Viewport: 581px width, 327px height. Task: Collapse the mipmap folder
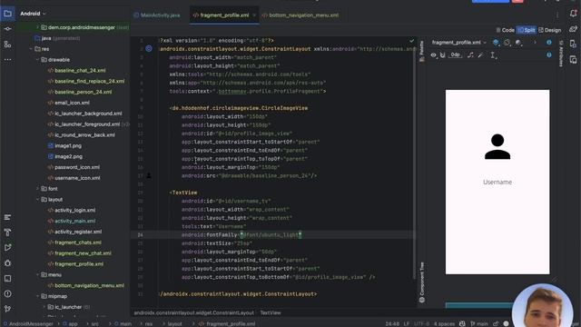[x=37, y=296]
